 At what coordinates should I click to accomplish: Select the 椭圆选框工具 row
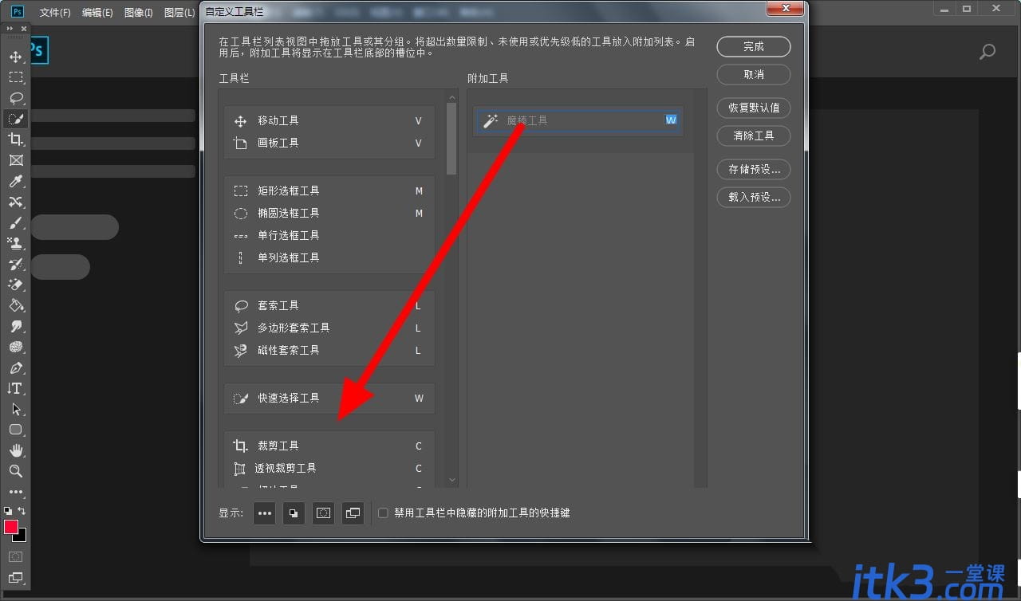[329, 214]
